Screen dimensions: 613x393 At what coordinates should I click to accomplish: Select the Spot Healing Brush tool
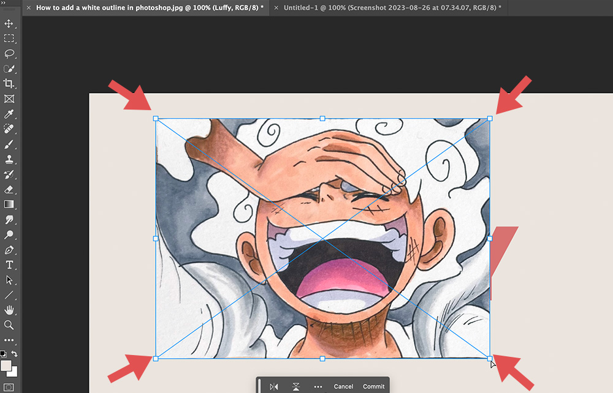9,129
